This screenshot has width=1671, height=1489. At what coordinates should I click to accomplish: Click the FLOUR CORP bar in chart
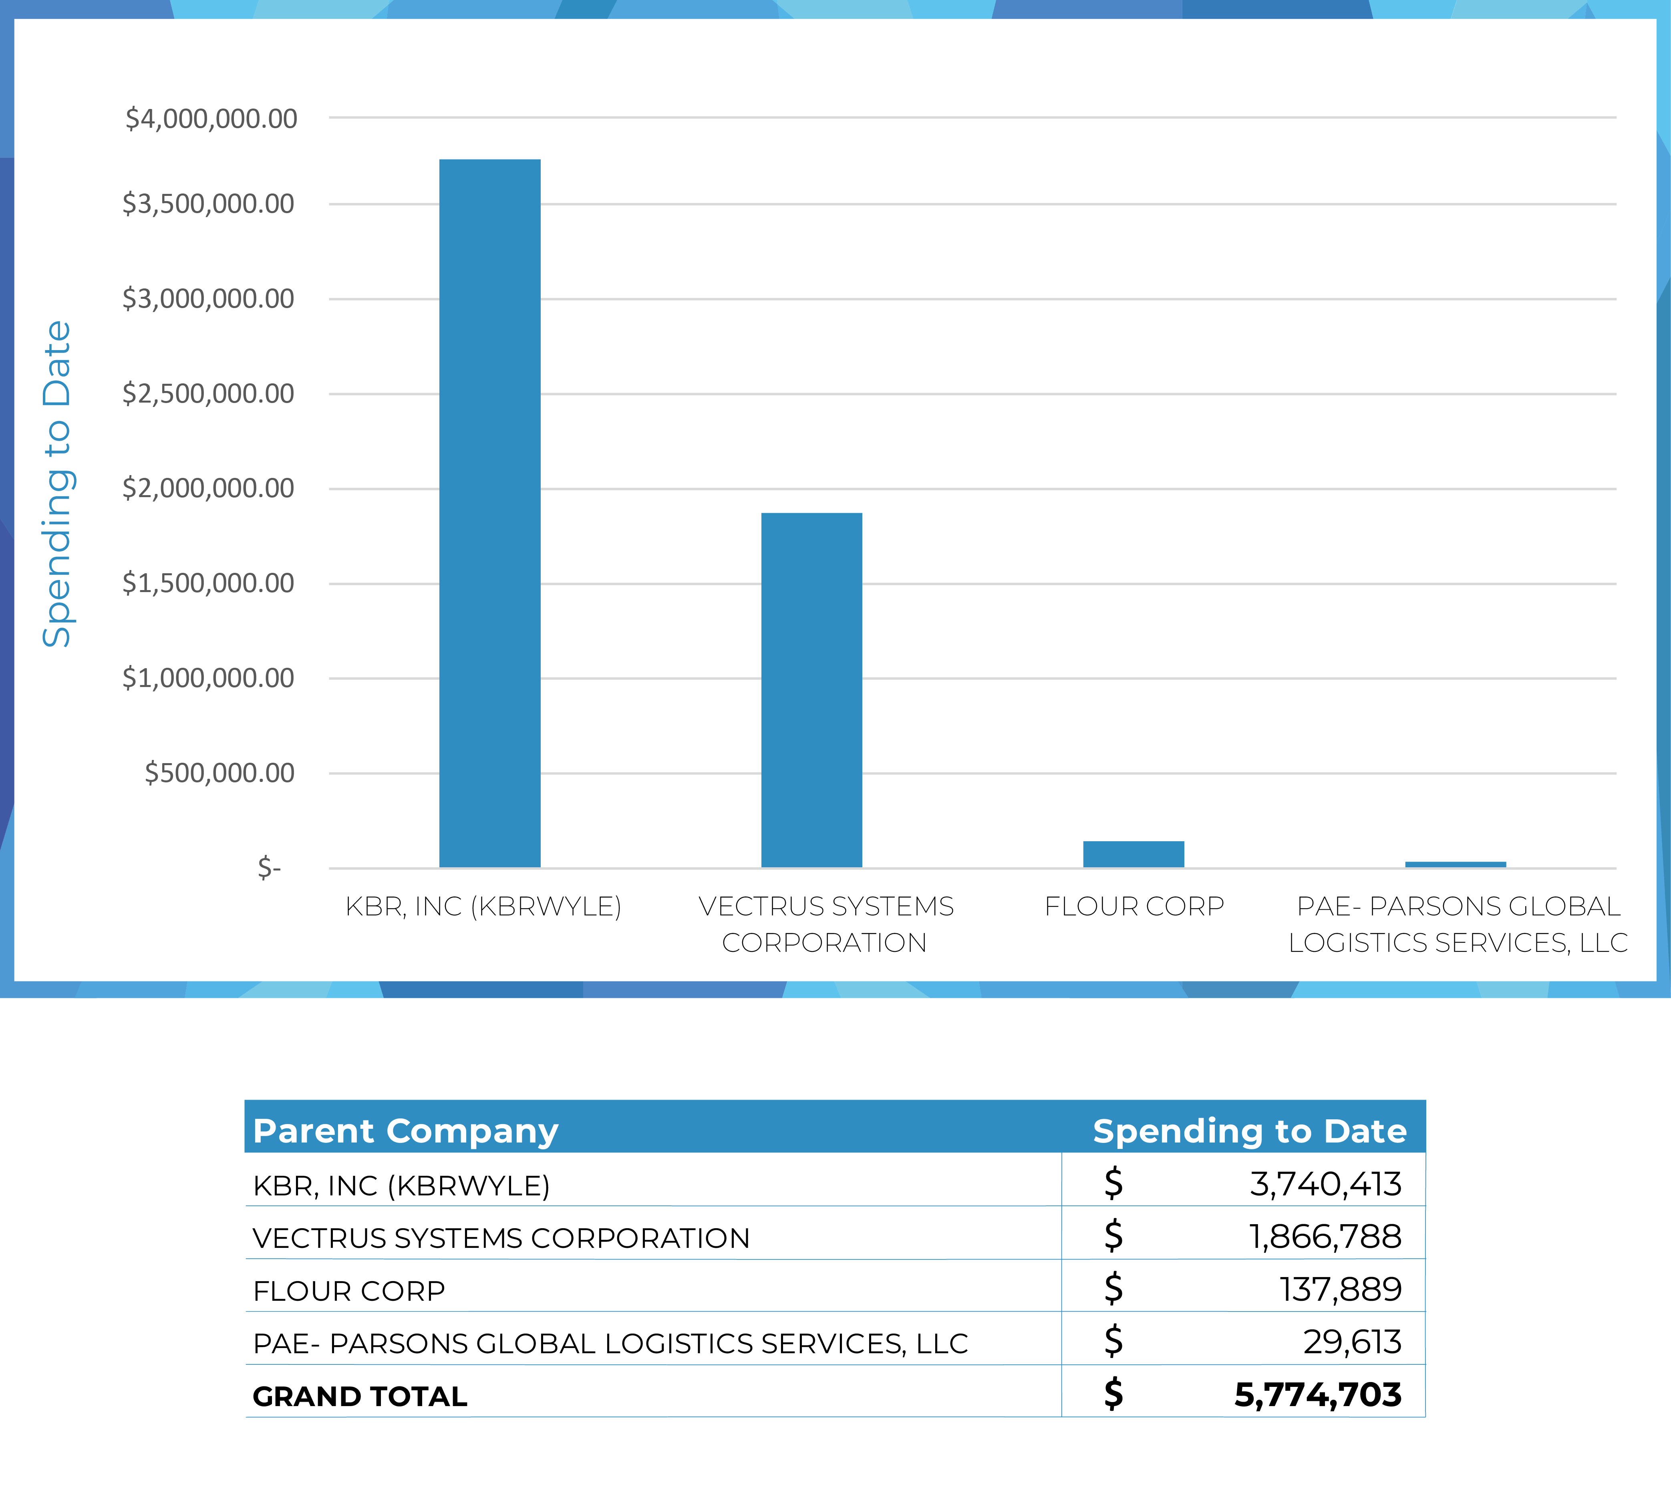pyautogui.click(x=1133, y=854)
